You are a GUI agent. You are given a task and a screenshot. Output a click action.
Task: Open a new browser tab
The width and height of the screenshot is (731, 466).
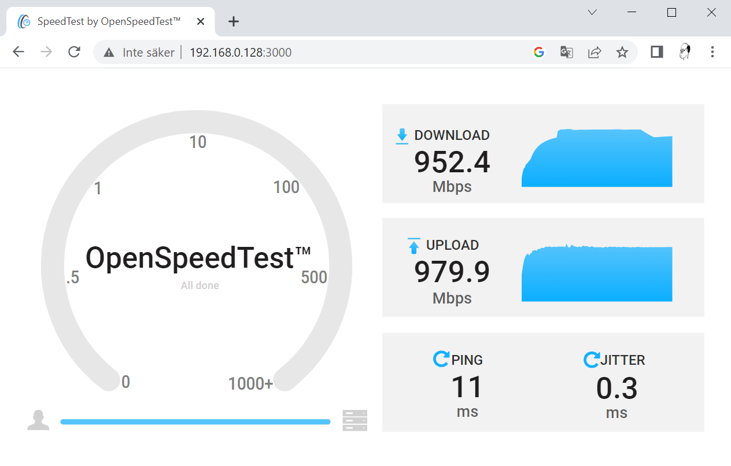(x=233, y=21)
